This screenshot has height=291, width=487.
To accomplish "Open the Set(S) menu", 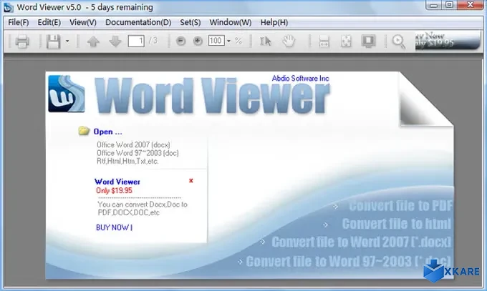I will (191, 22).
